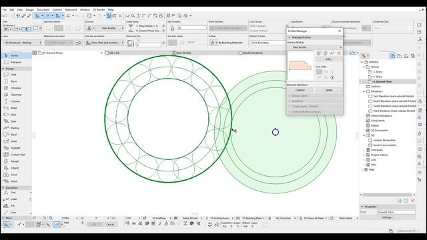Select the Arrow tool in the toolbox
The image size is (427, 240).
click(16, 55)
